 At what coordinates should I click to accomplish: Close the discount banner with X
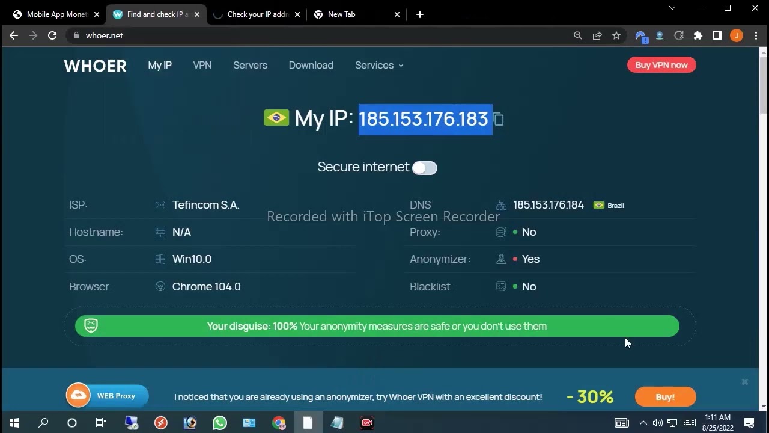745,382
